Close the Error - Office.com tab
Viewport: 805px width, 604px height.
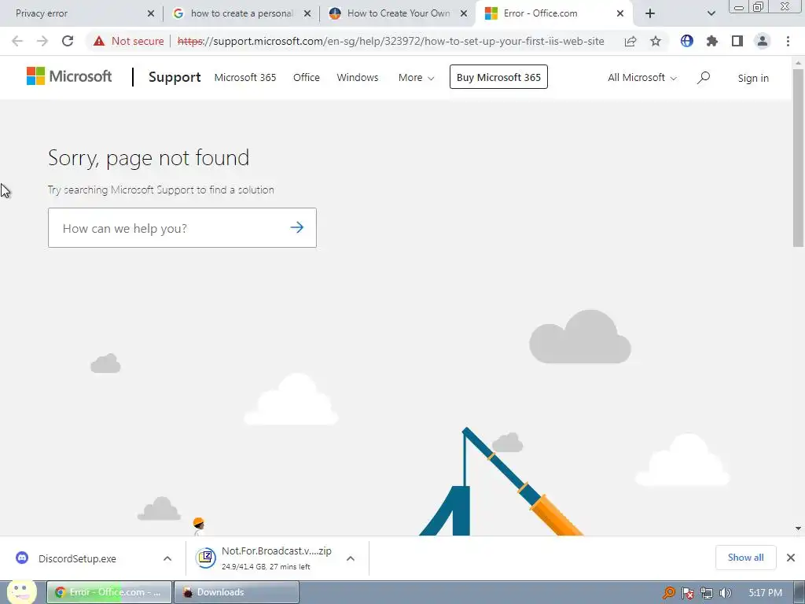point(620,14)
